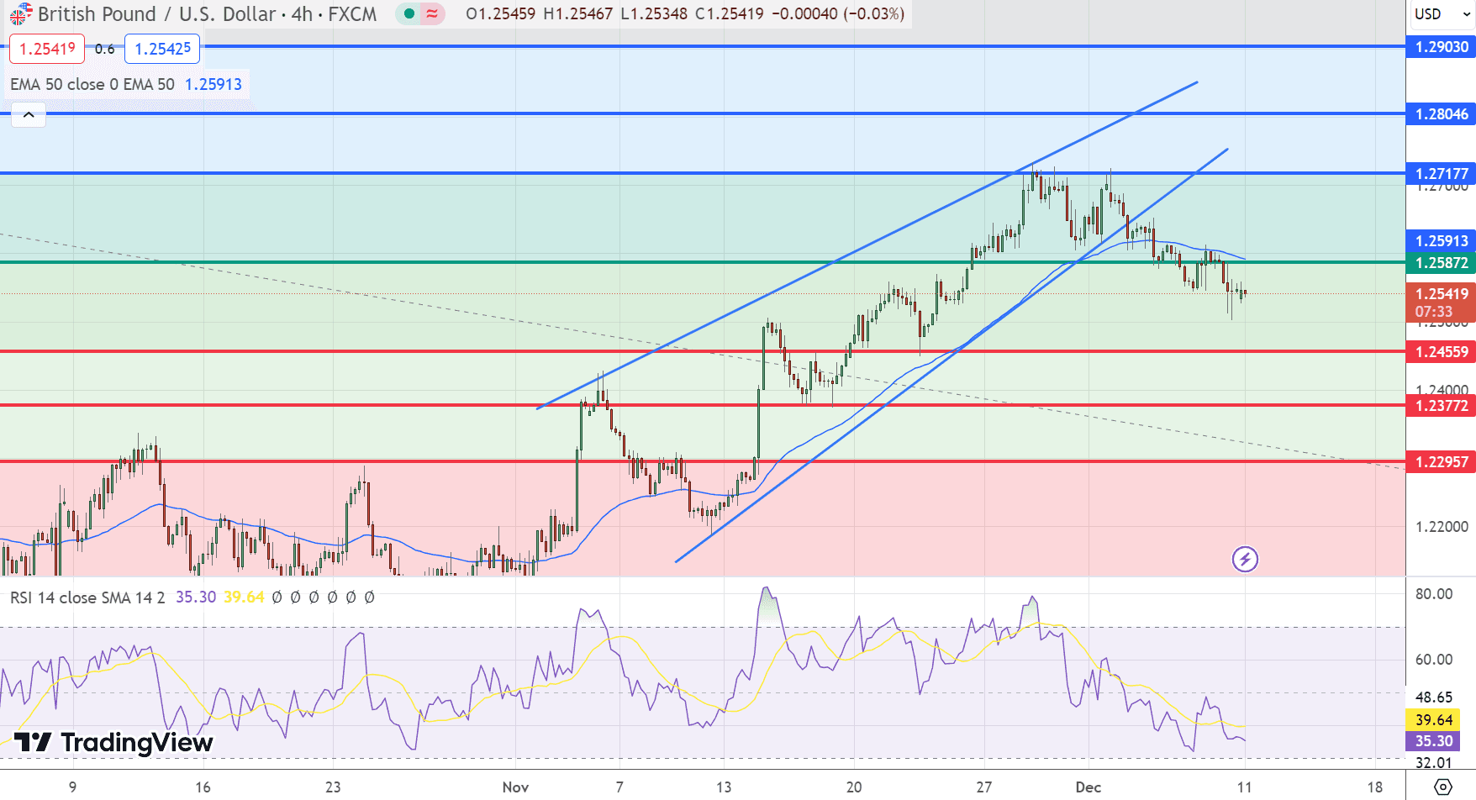
Task: Open chart settings gear icon
Action: (1442, 787)
